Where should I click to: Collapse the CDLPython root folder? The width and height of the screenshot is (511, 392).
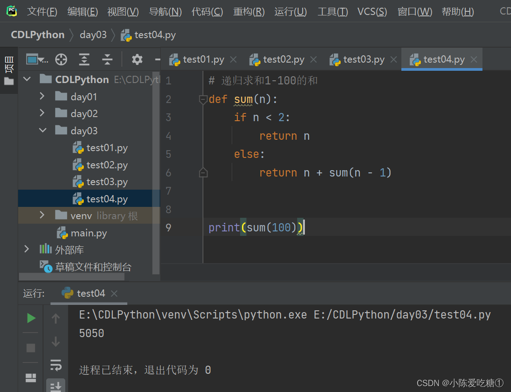coord(27,79)
